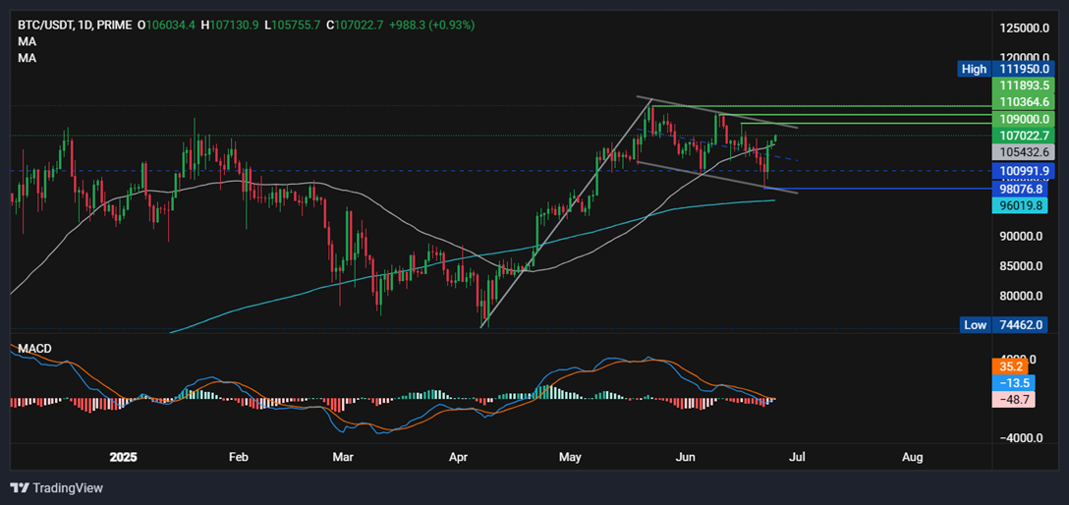Select the second MA indicator label

click(27, 58)
